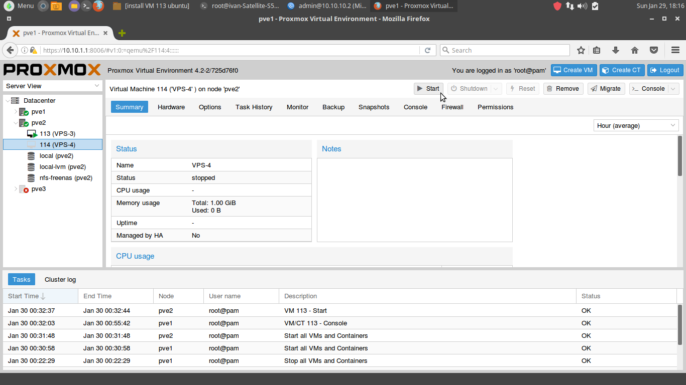Click the Remove VM button

coord(563,89)
